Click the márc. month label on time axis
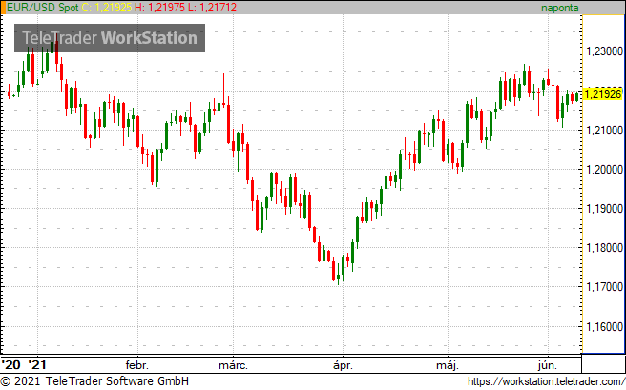The image size is (626, 390). pos(233,365)
